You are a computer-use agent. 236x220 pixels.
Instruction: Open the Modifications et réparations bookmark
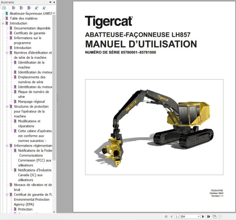click(x=29, y=123)
